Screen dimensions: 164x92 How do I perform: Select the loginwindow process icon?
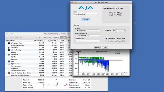coord(9,64)
